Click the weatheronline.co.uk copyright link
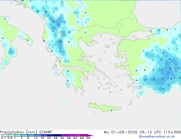The width and height of the screenshot is (181, 139). tap(157, 136)
